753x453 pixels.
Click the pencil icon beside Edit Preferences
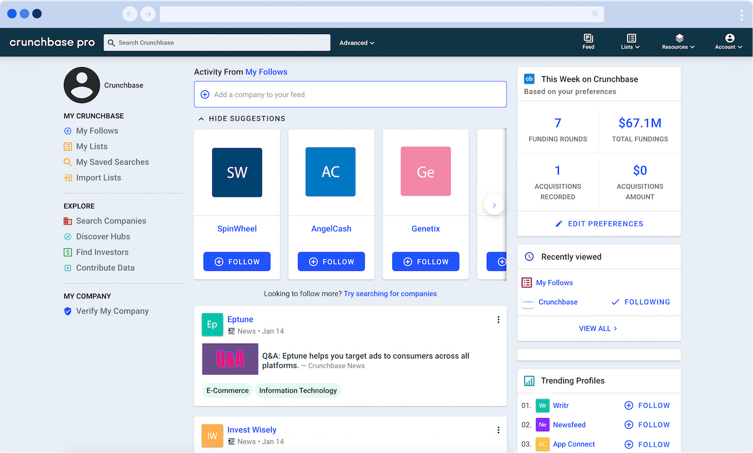559,224
